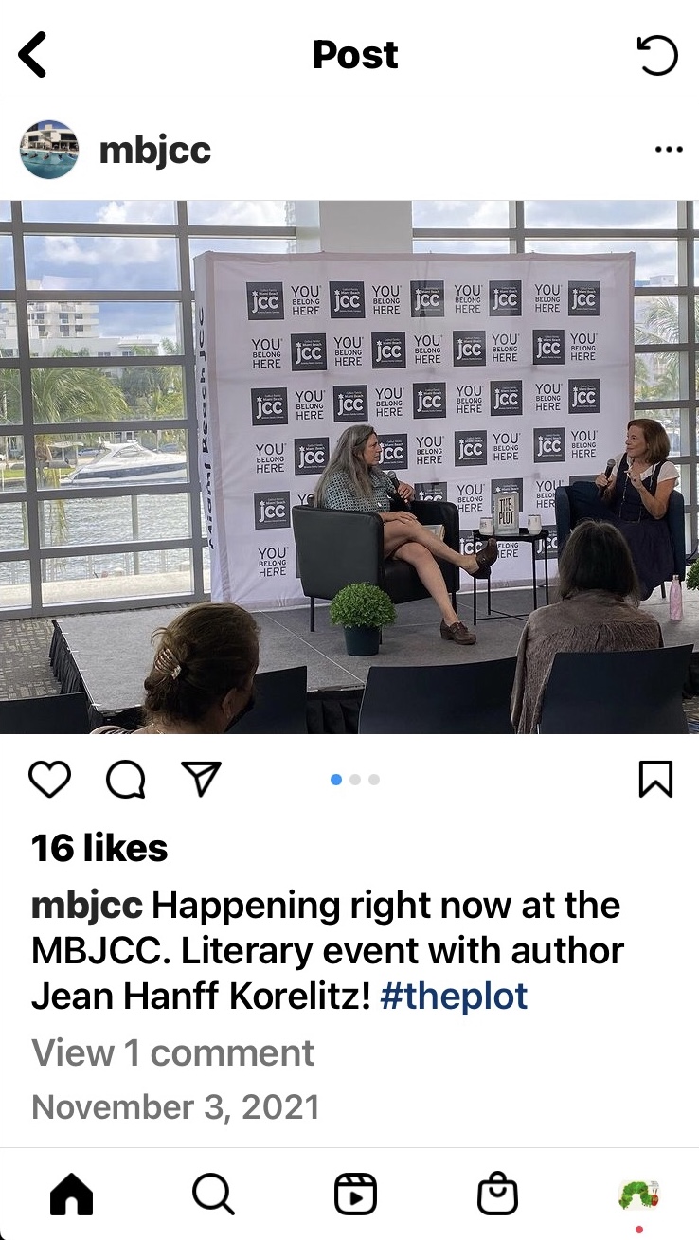Viewport: 699px width, 1240px height.
Task: View the 16 likes list
Action: 99,848
